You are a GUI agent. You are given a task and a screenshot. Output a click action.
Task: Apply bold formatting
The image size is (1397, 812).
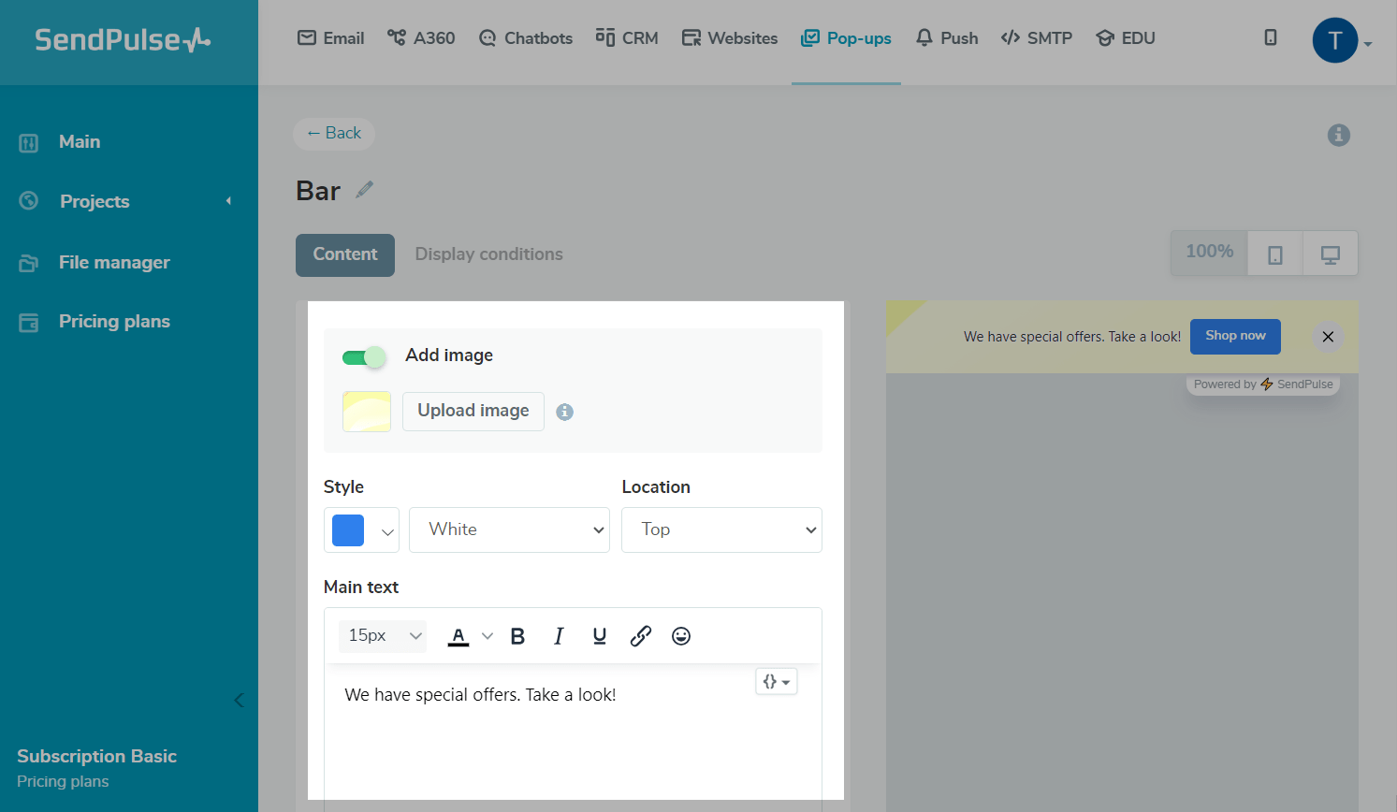pos(517,637)
